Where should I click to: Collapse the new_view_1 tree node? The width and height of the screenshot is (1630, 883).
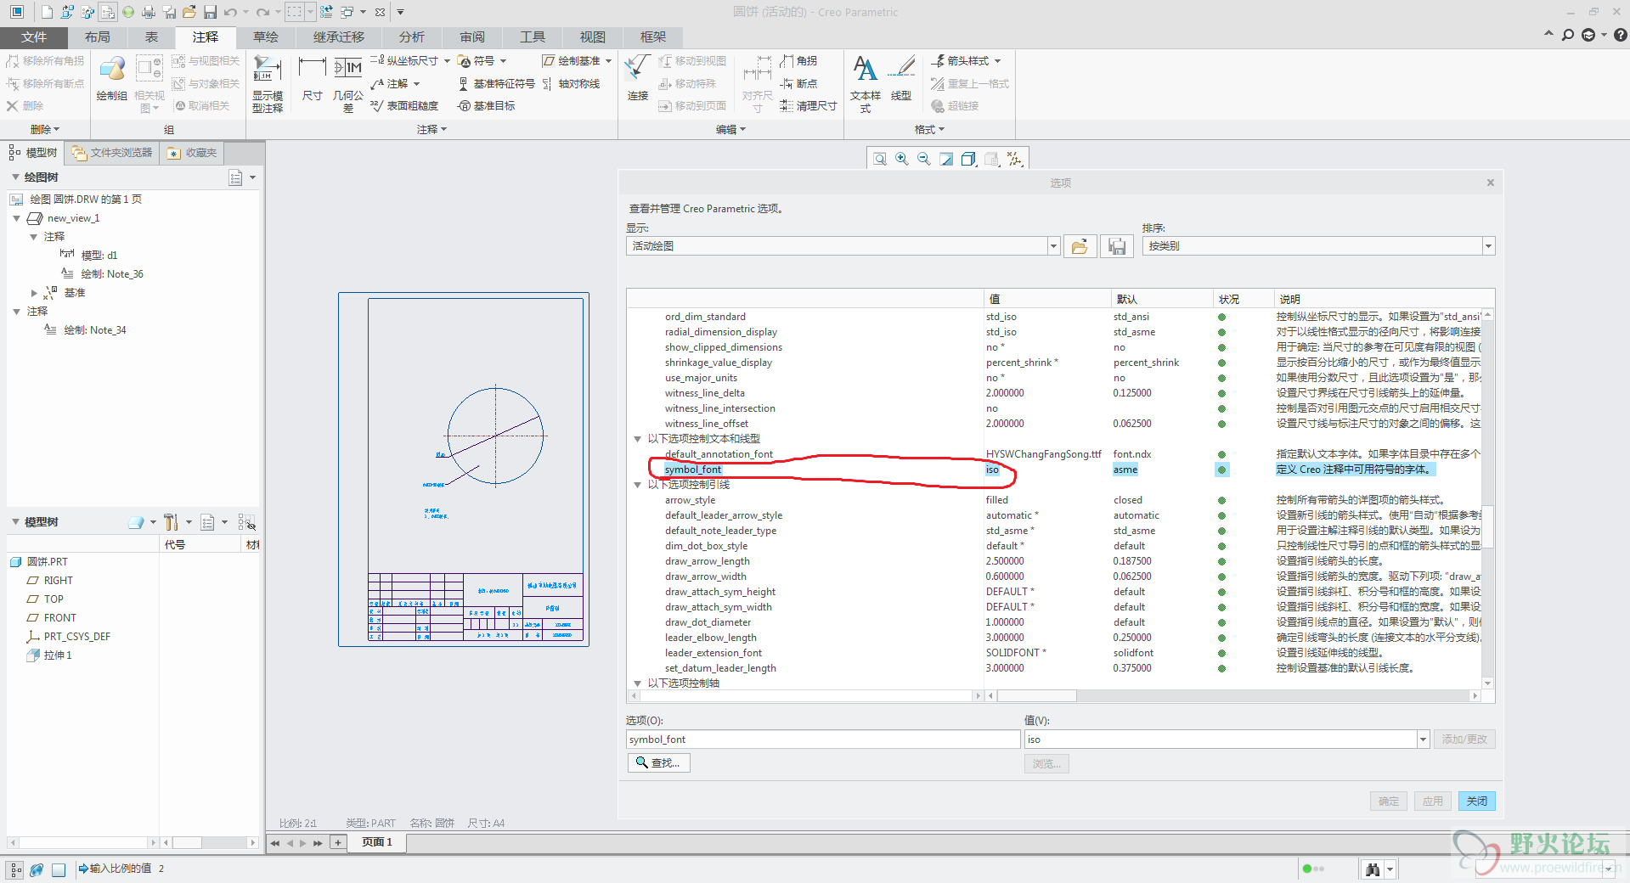click(x=16, y=218)
